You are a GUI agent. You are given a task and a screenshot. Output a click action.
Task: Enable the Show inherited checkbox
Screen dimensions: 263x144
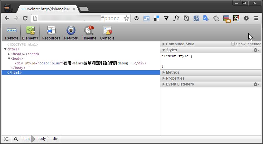point(233,44)
